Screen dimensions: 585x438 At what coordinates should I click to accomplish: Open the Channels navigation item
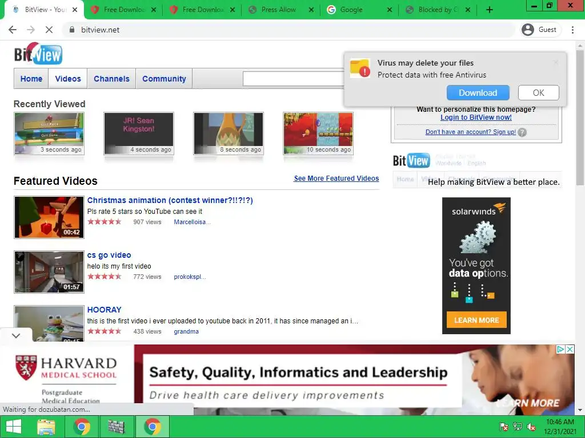(111, 79)
